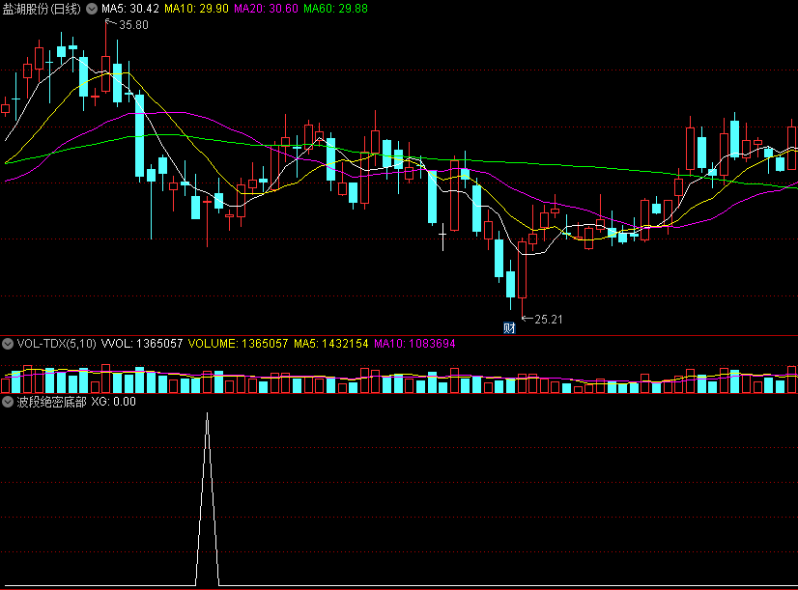Image resolution: width=798 pixels, height=590 pixels.
Task: Click the volume MA5: 1432154 label
Action: point(331,344)
